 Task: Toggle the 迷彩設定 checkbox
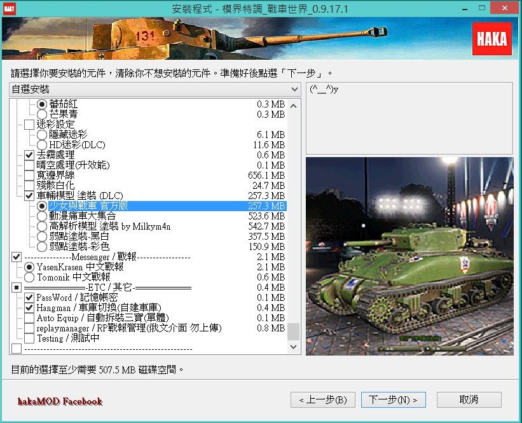coord(29,125)
